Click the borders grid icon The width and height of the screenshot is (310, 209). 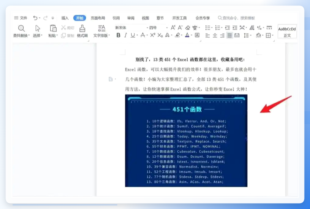tap(268, 35)
